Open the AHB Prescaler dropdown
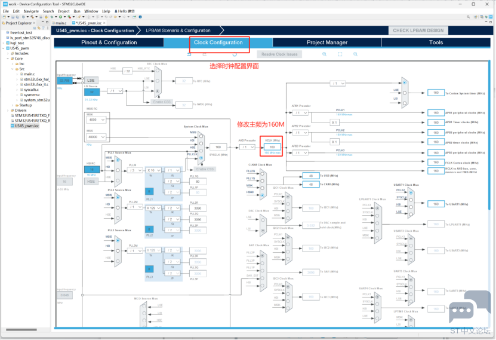 tap(247, 147)
